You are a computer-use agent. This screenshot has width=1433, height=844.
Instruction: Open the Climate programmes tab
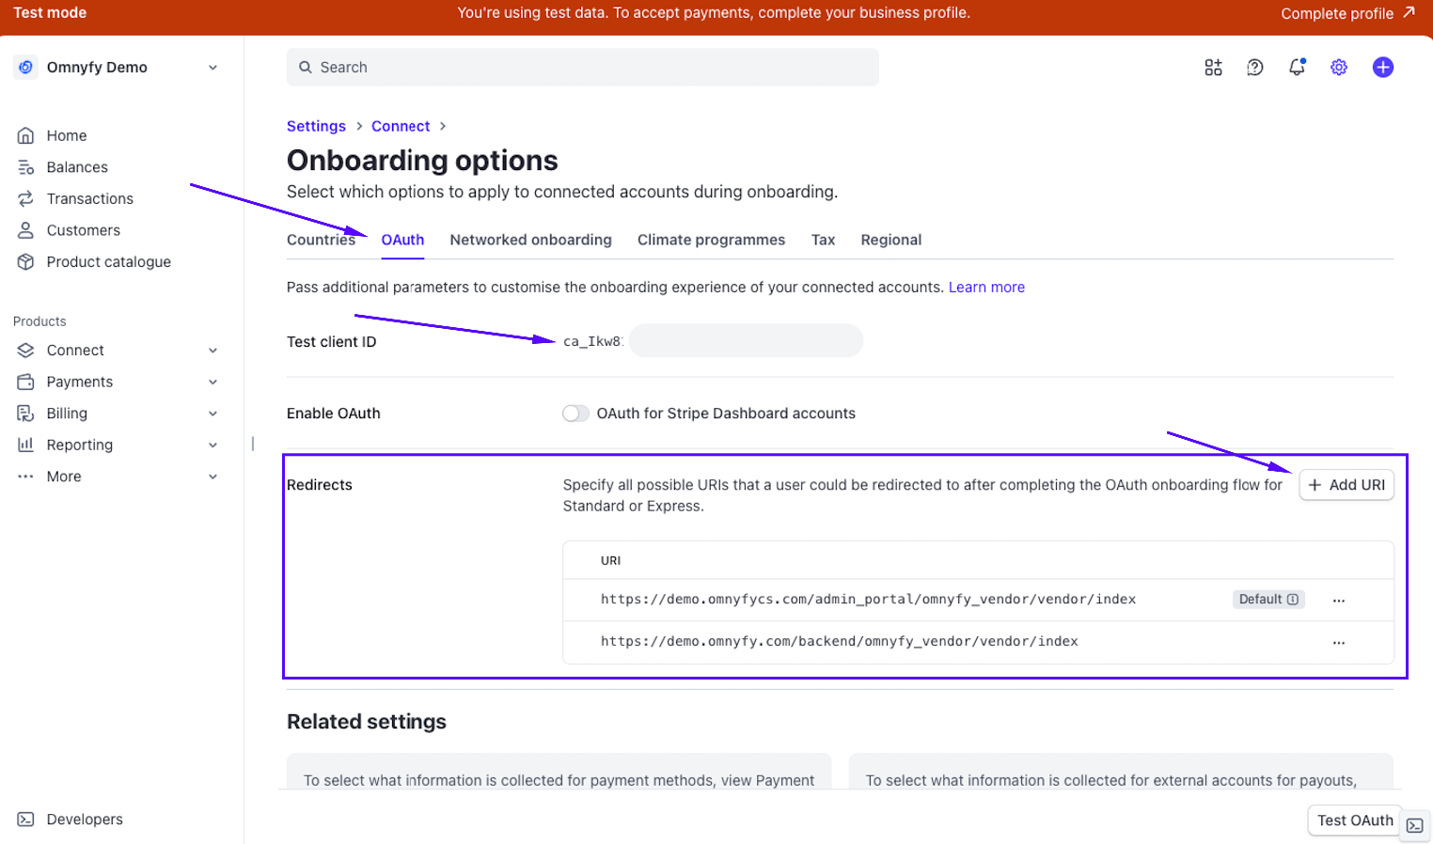pos(711,240)
